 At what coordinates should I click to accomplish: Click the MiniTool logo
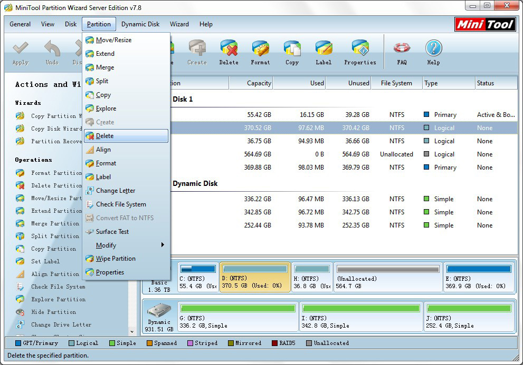(485, 24)
